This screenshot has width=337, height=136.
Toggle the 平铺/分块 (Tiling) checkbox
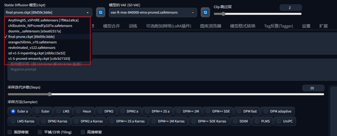point(40,132)
